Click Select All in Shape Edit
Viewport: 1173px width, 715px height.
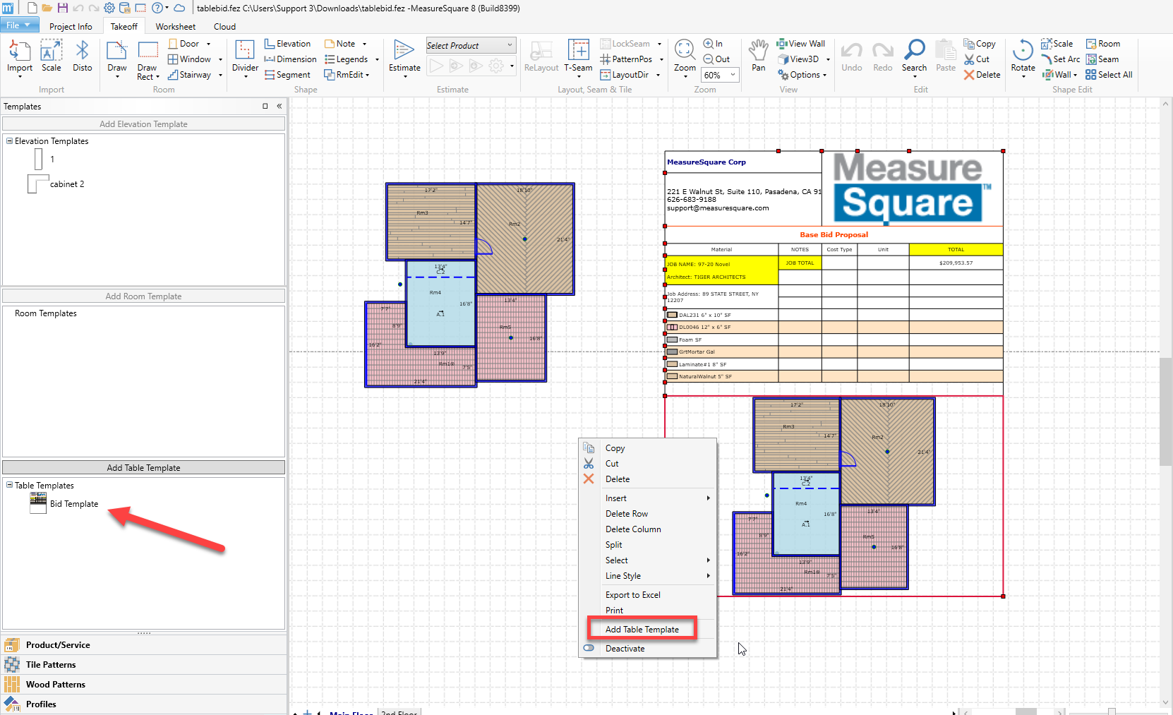[x=1109, y=75]
